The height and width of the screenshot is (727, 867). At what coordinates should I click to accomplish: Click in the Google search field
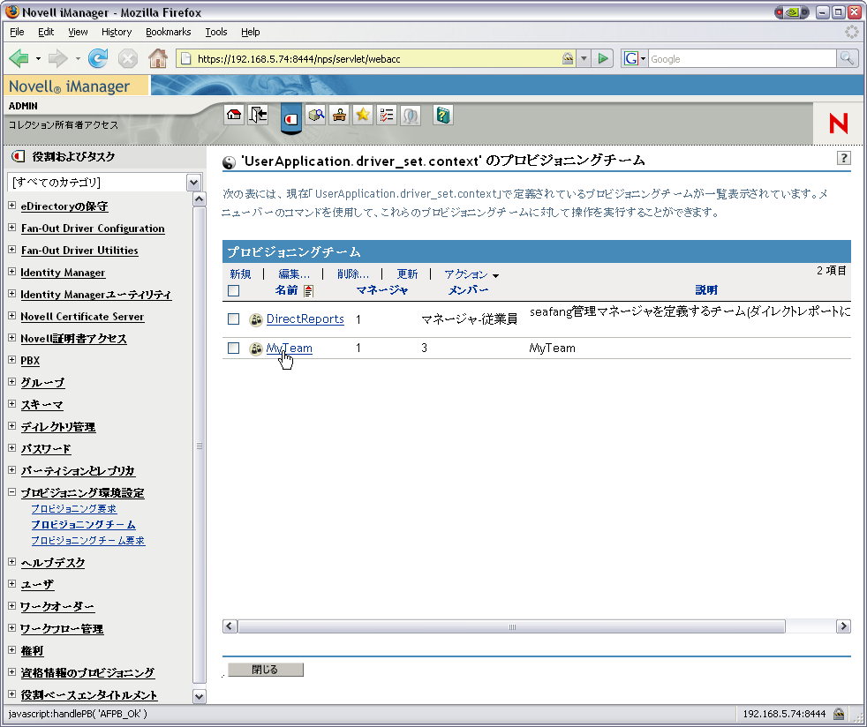point(742,58)
